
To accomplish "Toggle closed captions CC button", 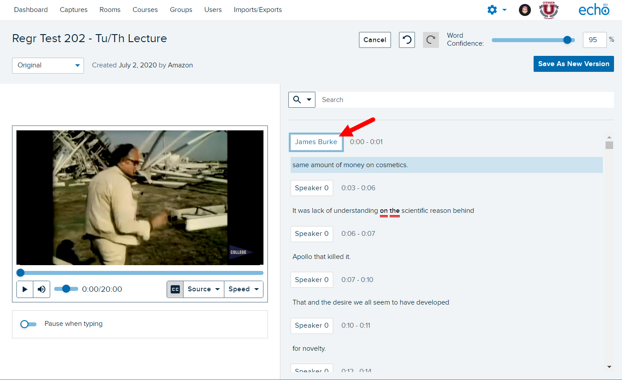I will pos(175,289).
